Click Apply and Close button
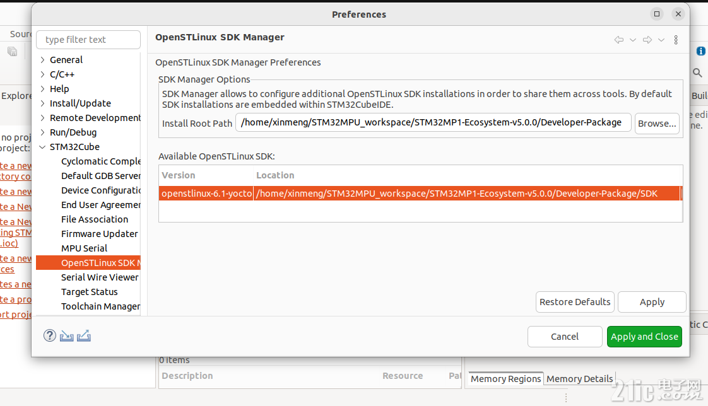Screen dimensions: 708x406 (644, 337)
